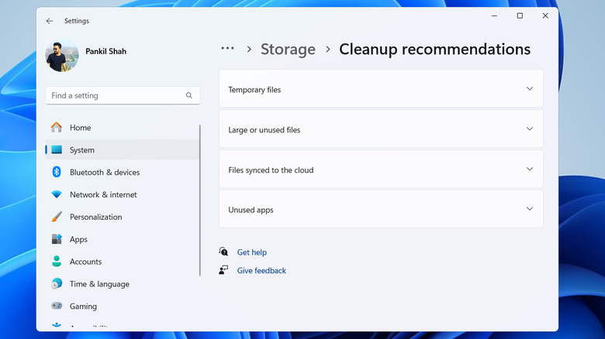Click the Apps icon in sidebar
The height and width of the screenshot is (339, 605).
coord(57,240)
